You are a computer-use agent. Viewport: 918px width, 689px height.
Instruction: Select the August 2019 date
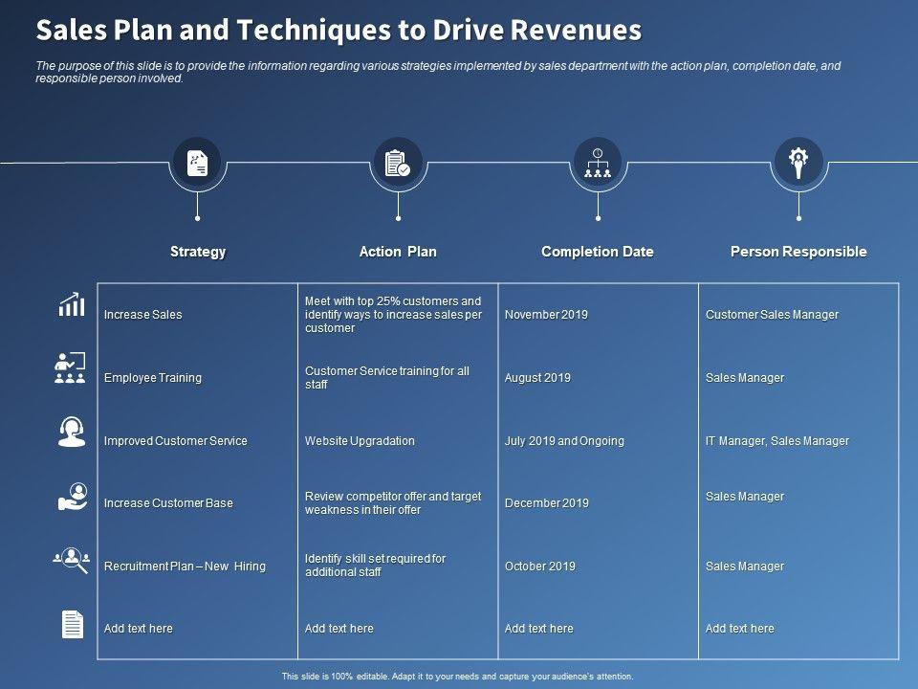537,378
